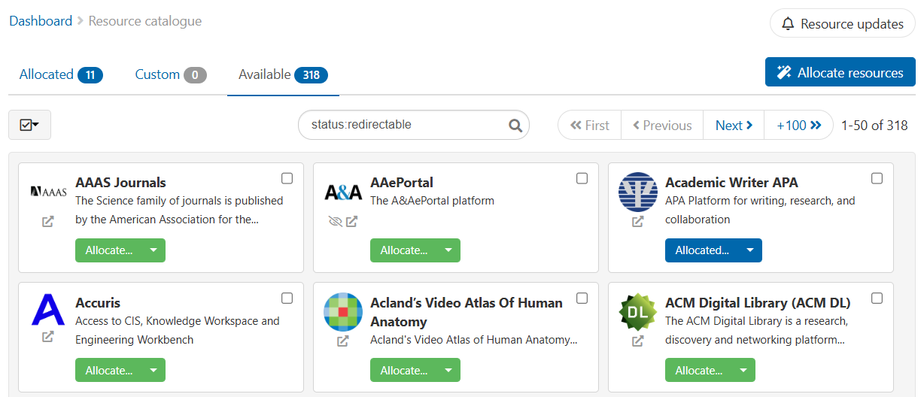Open the bulk select checkbox dropdown
The image size is (924, 397).
[x=29, y=125]
